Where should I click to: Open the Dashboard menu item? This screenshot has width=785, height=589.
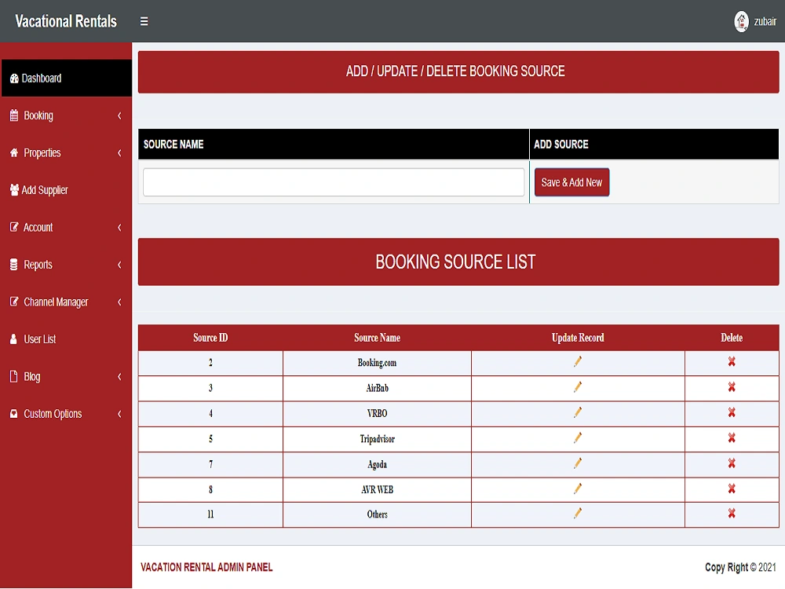66,78
